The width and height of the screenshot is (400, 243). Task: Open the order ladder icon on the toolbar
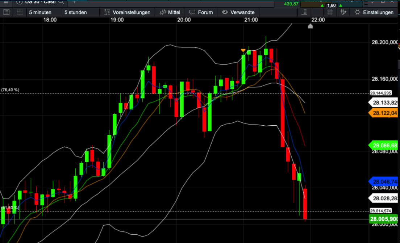point(305,12)
